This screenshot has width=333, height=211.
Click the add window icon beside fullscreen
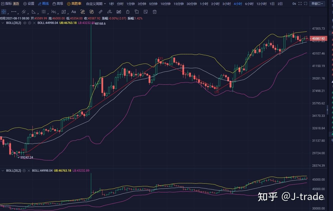[306, 4]
